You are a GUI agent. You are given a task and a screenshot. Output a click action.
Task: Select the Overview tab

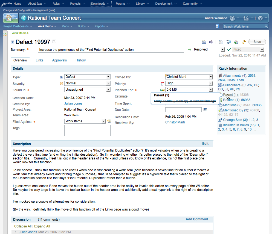(20, 60)
